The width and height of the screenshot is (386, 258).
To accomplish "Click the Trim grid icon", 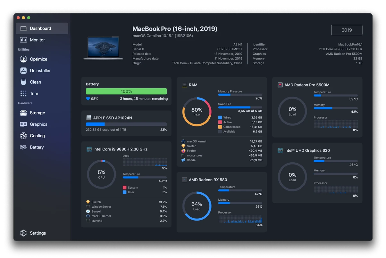I will click(x=23, y=94).
